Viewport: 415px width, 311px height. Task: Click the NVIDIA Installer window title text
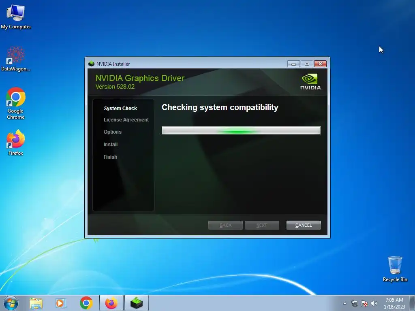pos(113,64)
